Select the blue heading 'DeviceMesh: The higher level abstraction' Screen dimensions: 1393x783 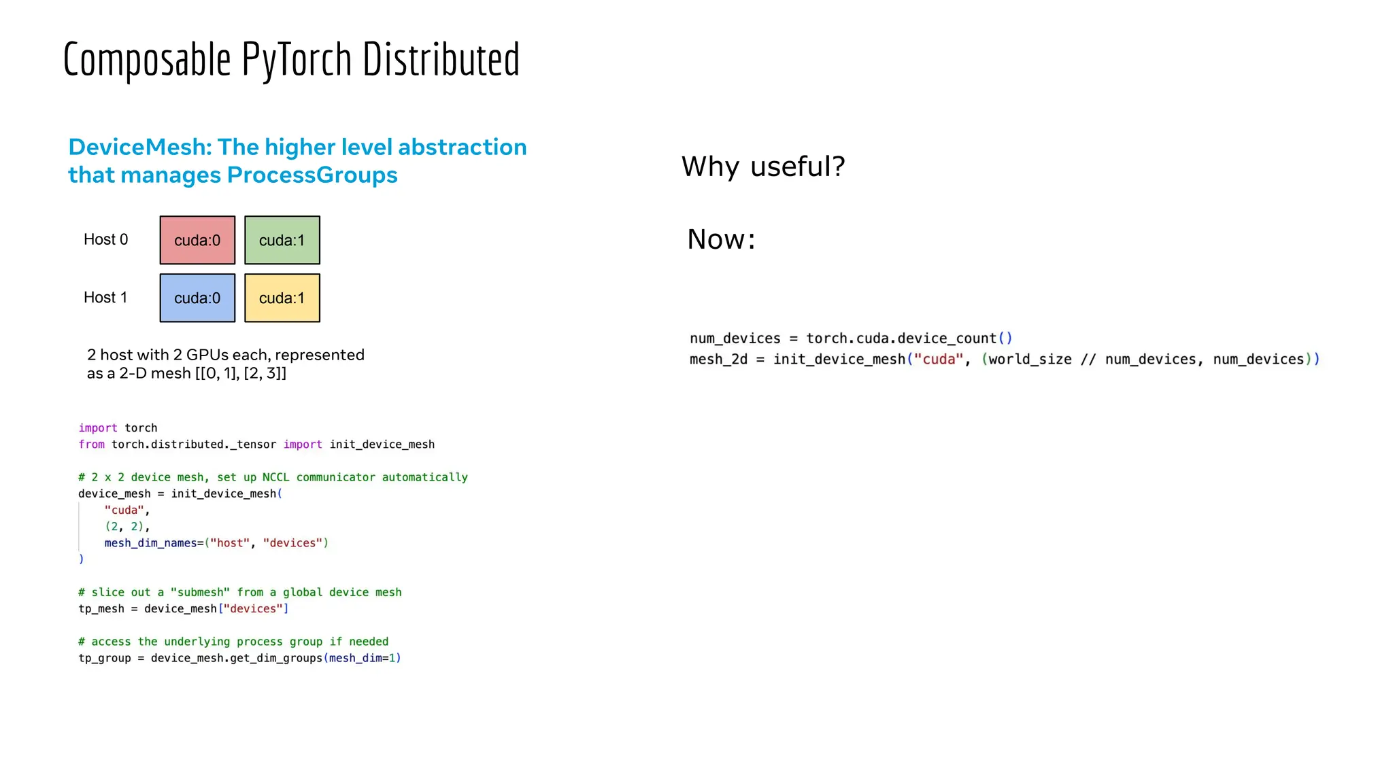297,147
